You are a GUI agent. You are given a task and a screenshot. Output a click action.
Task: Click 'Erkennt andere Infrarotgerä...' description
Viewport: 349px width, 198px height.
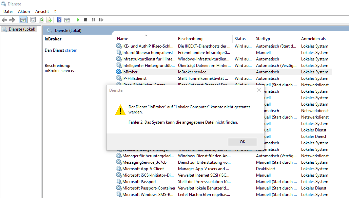pos(204,52)
